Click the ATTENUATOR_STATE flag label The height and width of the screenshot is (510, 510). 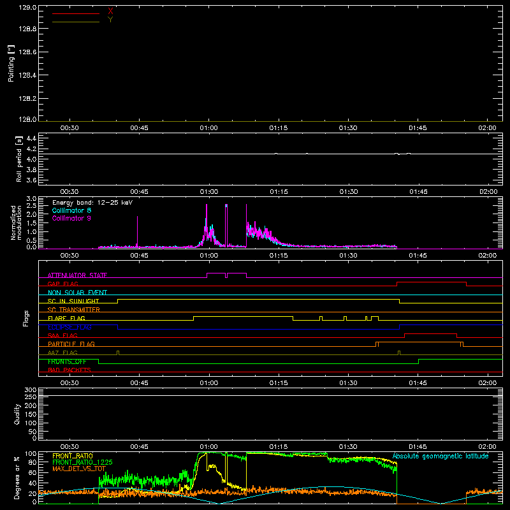tap(77, 275)
